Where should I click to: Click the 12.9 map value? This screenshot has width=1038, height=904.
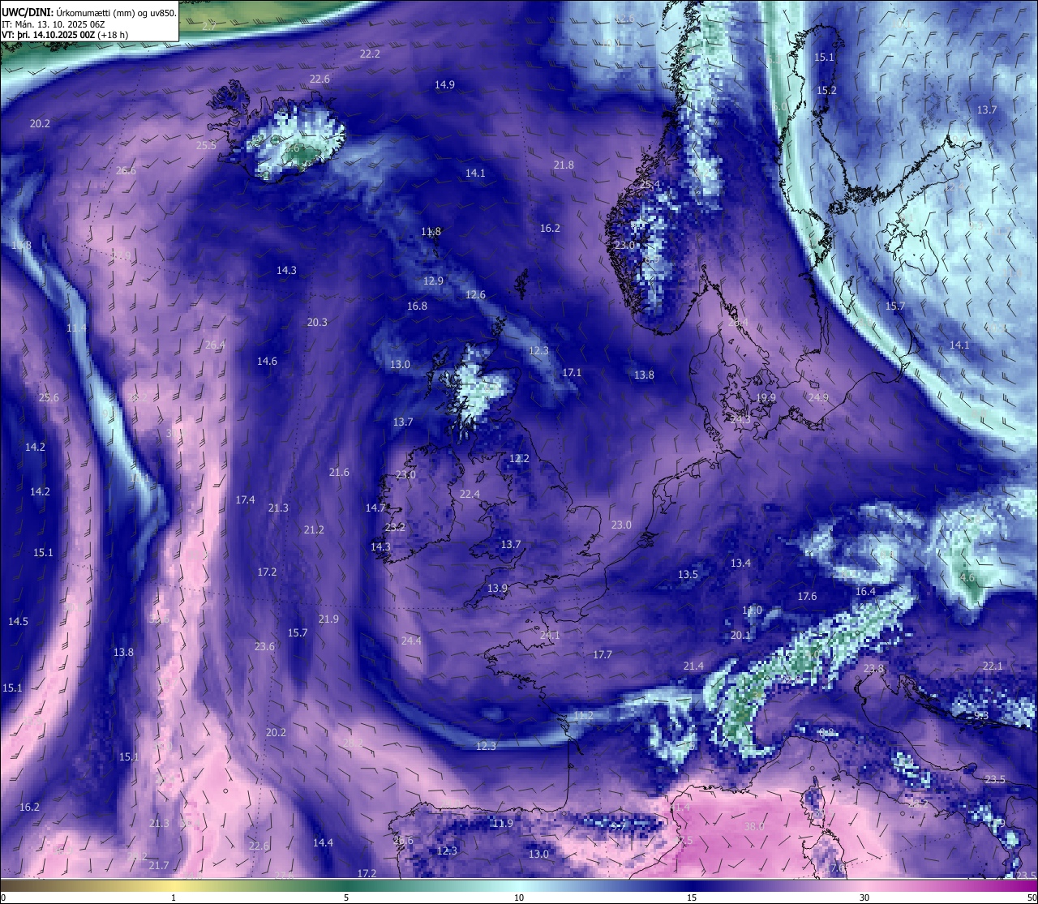coord(433,281)
